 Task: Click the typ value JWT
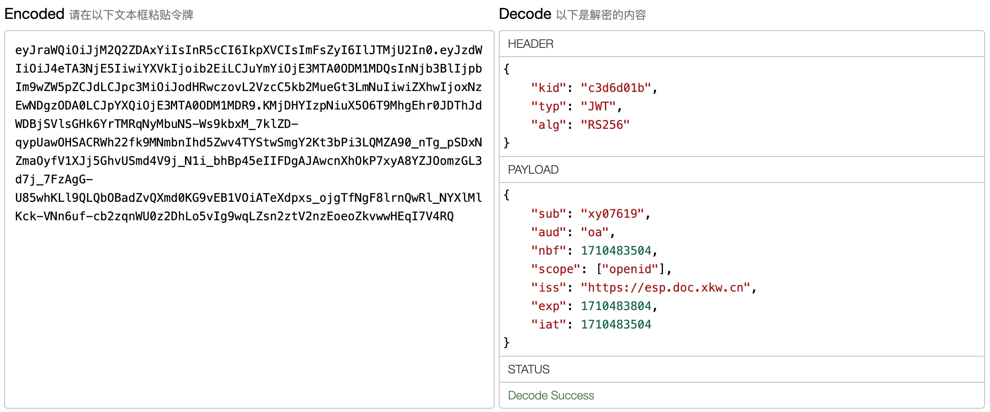coord(598,107)
